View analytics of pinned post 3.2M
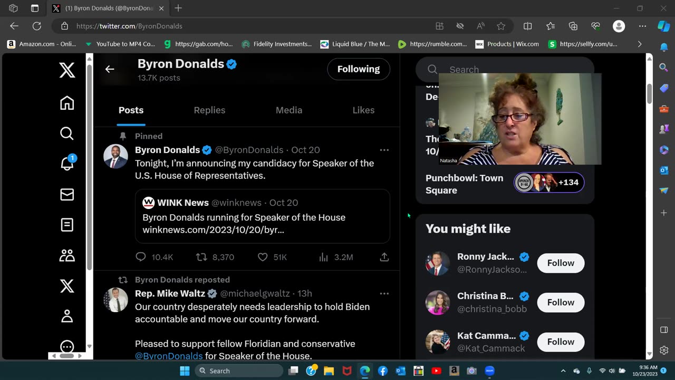The height and width of the screenshot is (380, 675). coord(323,257)
